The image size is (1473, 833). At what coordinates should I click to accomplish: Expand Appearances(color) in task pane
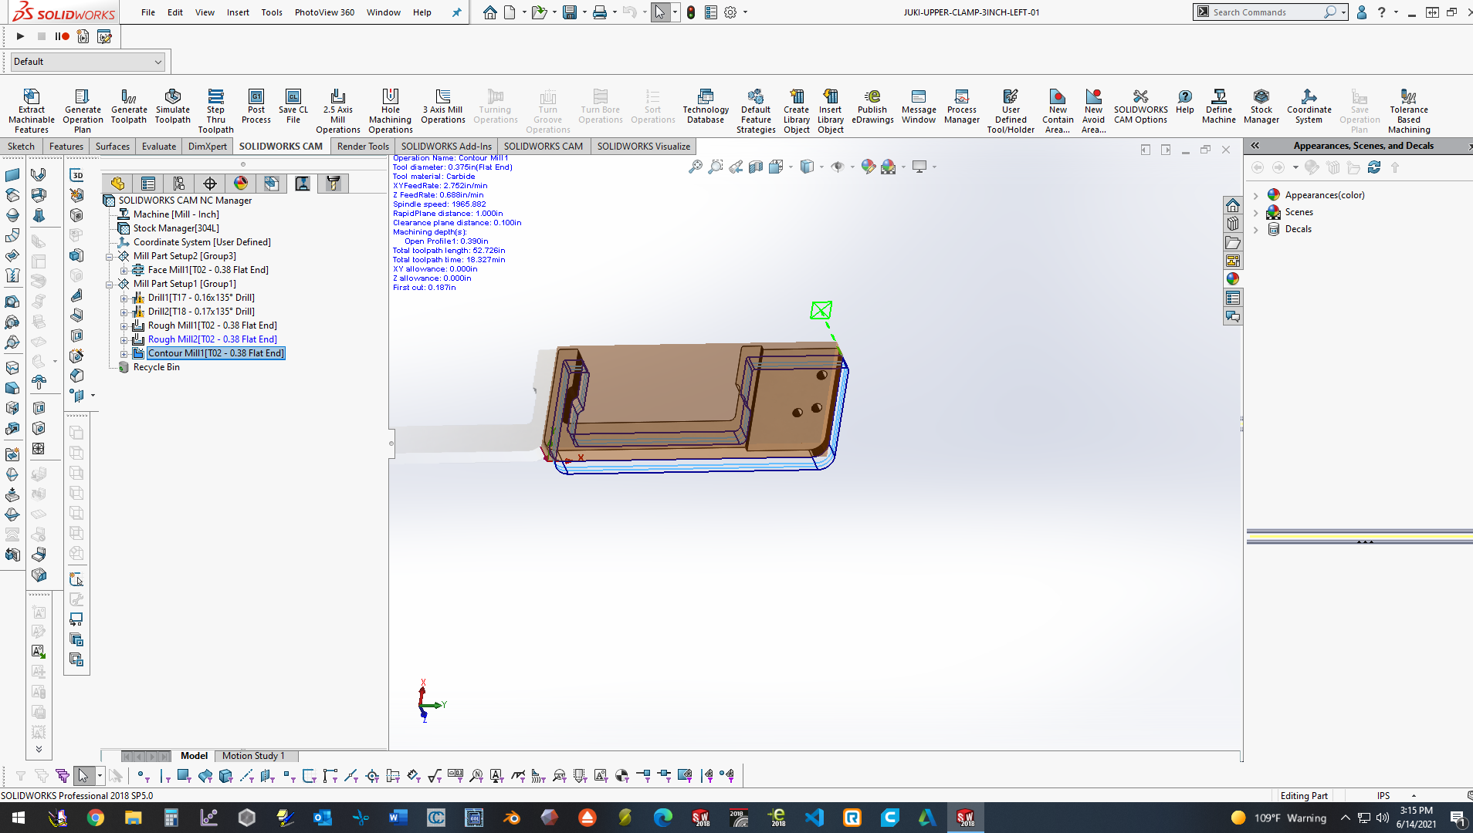[x=1256, y=196]
